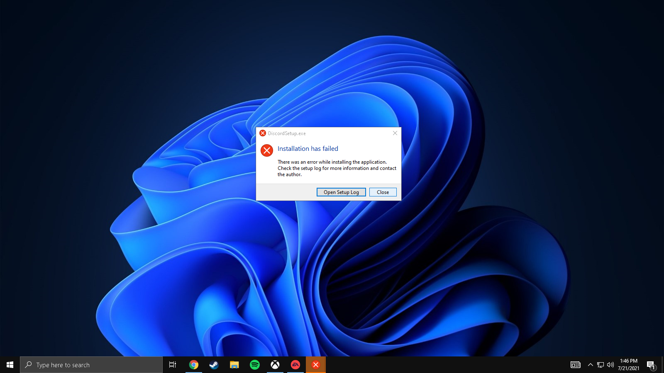
Task: Open the Xbox app from the taskbar
Action: 275,365
